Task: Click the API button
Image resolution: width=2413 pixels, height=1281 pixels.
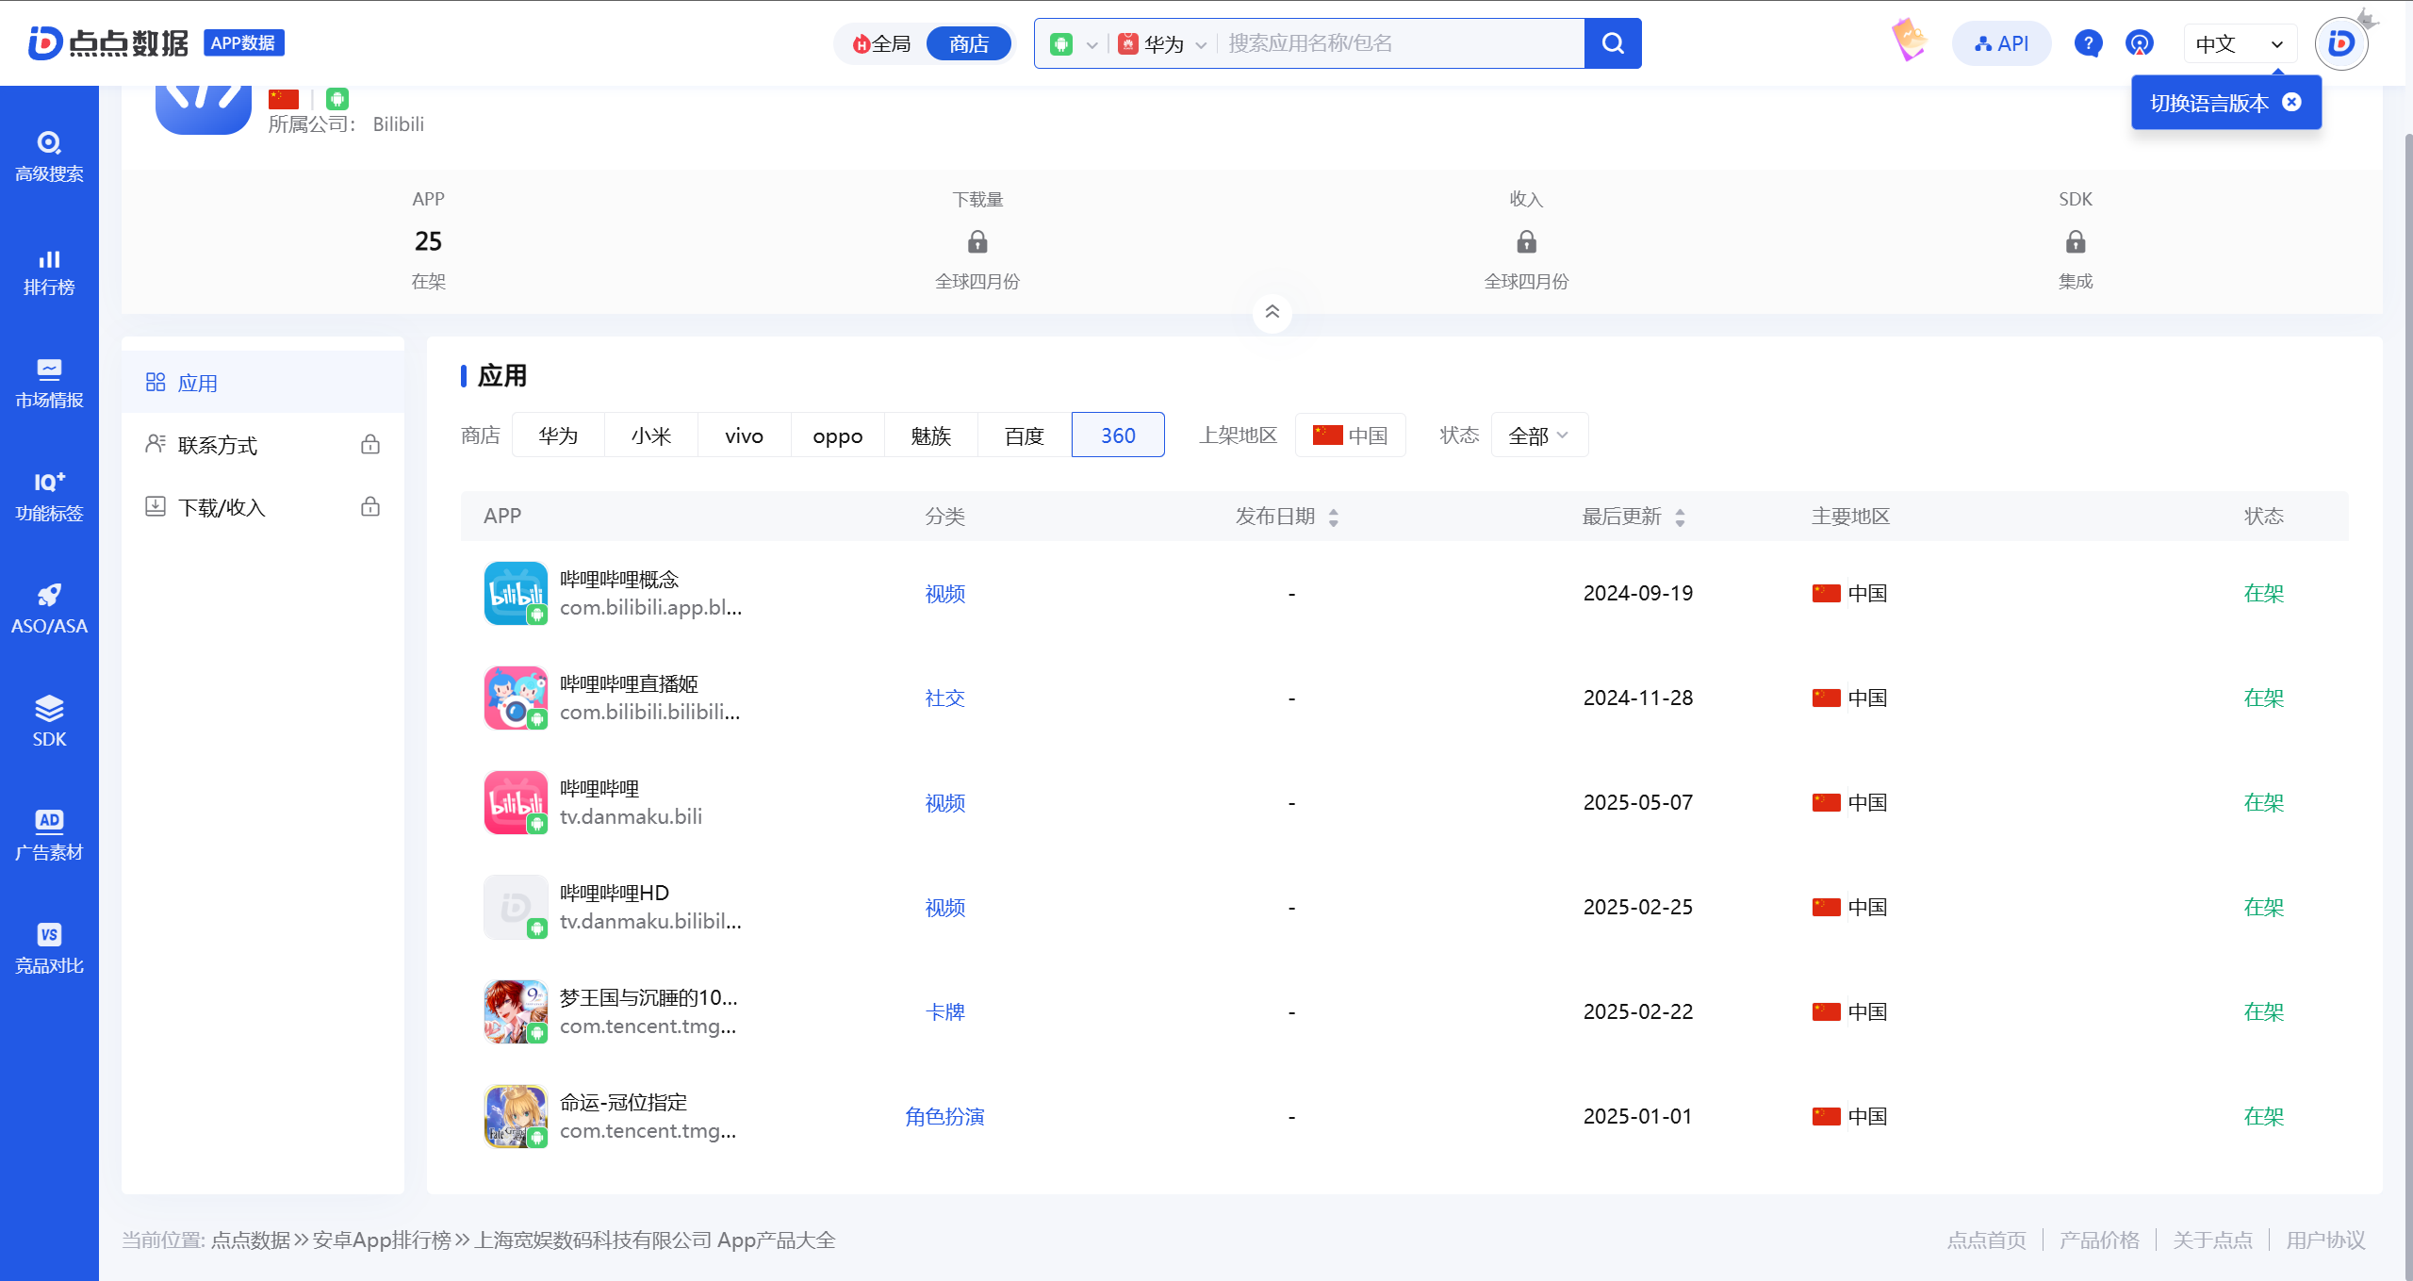Action: coord(2001,43)
